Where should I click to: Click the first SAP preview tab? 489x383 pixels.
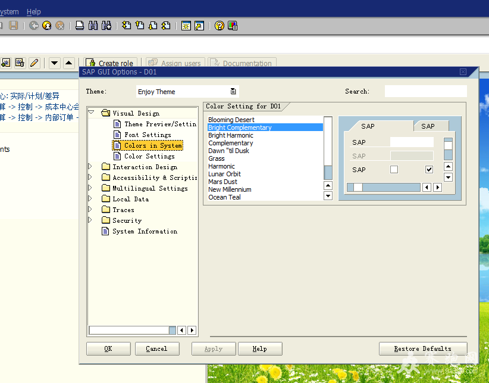tap(368, 126)
